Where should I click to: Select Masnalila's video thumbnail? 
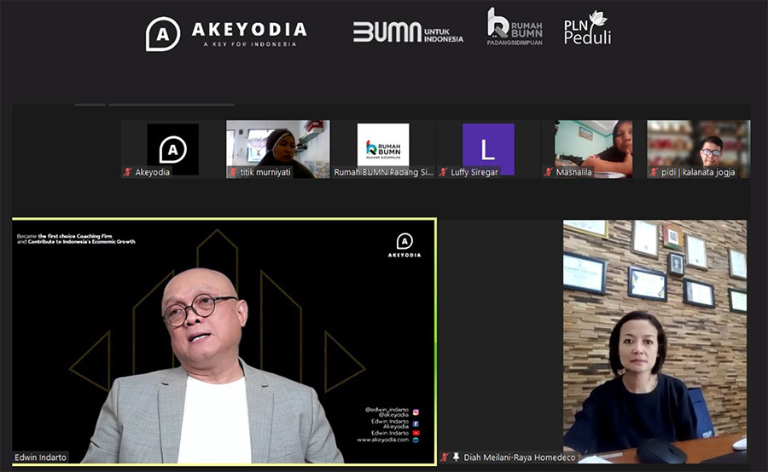click(x=593, y=148)
